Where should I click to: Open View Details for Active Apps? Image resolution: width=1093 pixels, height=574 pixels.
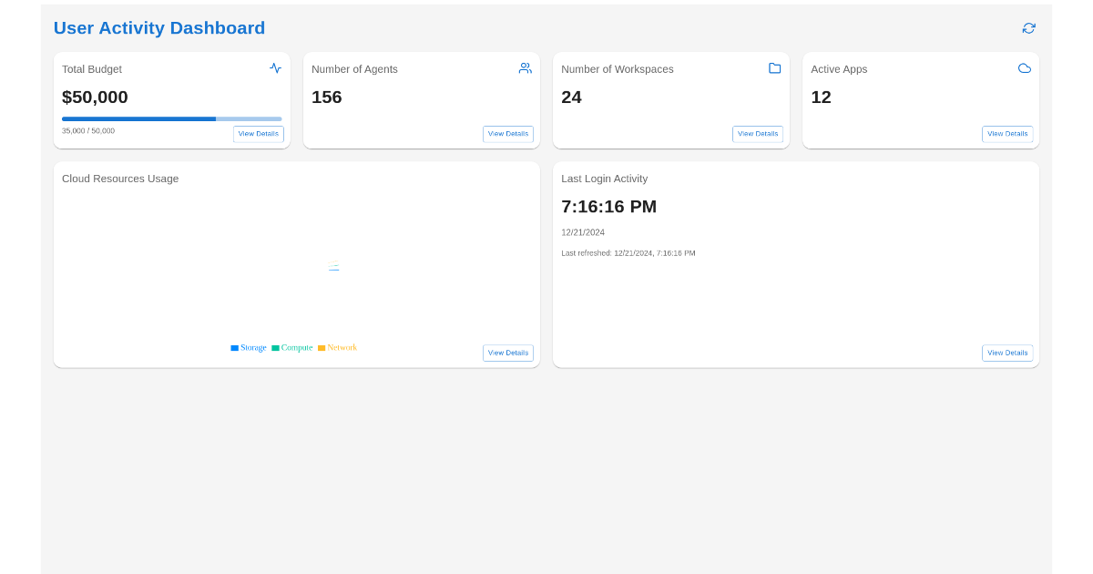[x=1007, y=134]
